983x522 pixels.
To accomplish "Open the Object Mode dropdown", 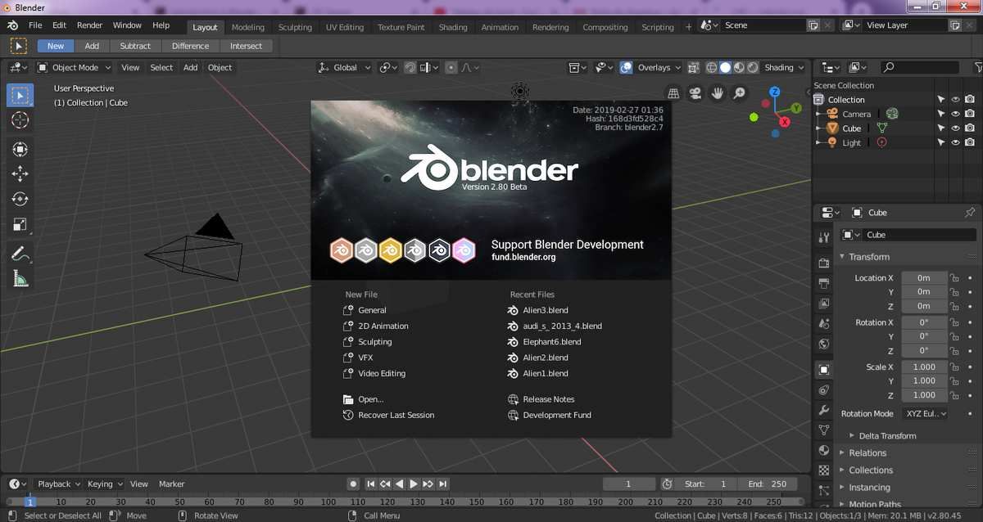I will (x=75, y=68).
